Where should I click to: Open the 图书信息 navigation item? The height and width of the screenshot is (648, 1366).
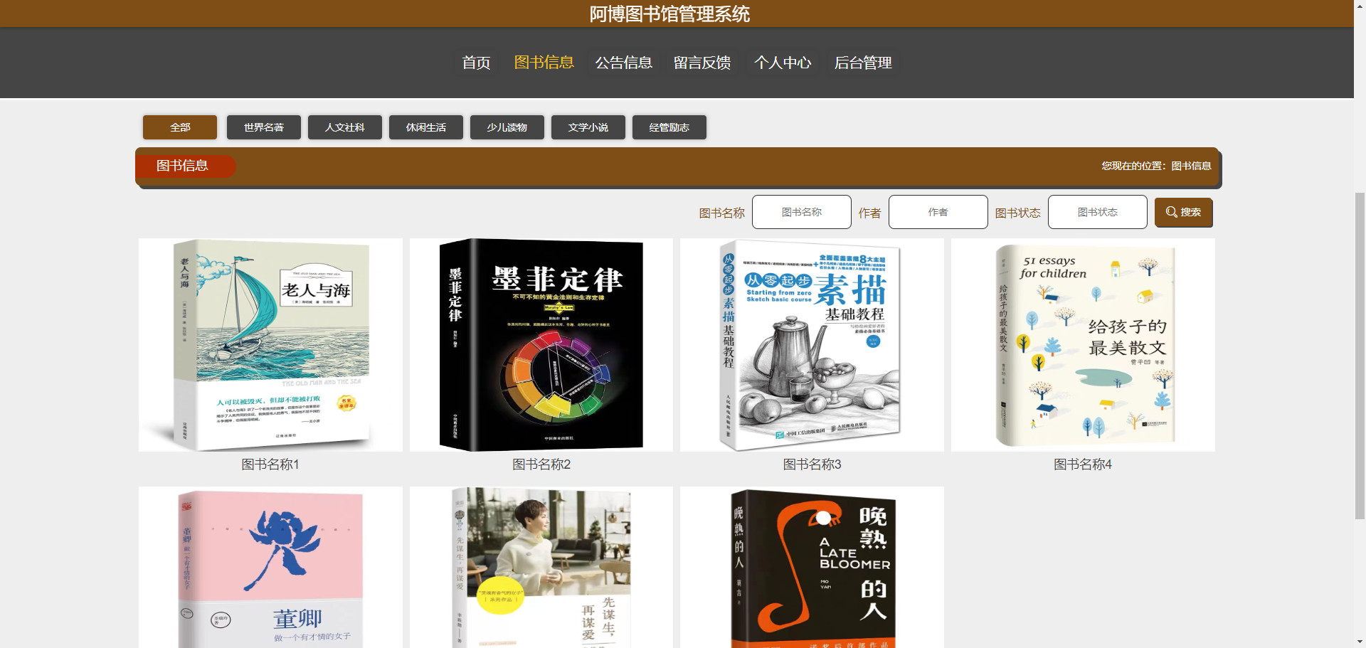[x=544, y=63]
